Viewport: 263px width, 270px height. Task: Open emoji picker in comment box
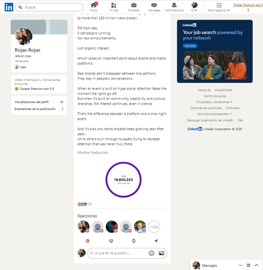[x=151, y=253]
